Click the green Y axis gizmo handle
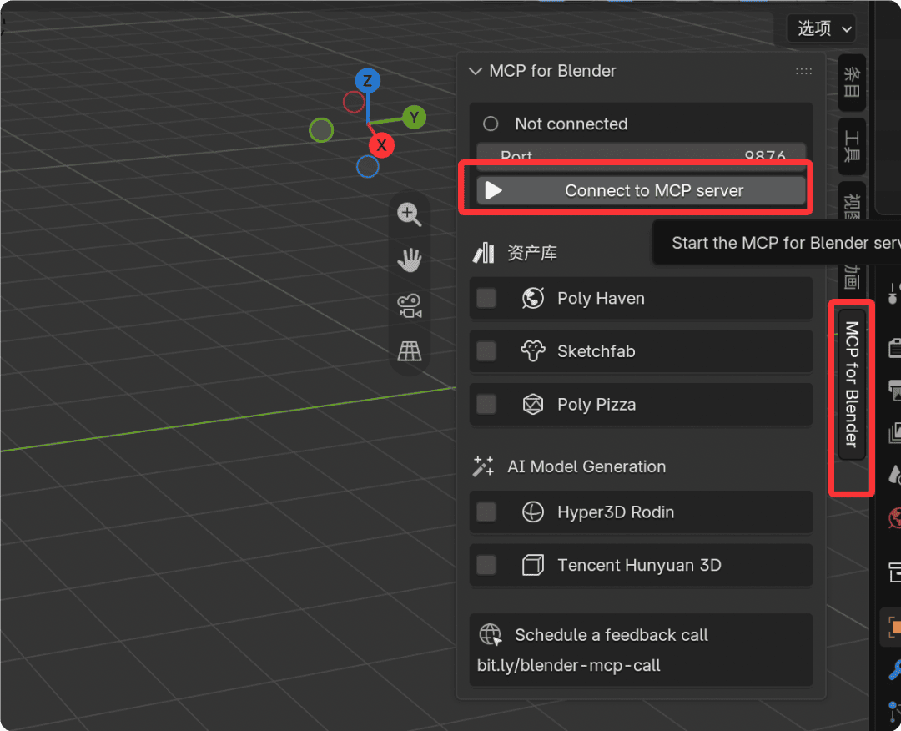The height and width of the screenshot is (731, 901). coord(414,117)
